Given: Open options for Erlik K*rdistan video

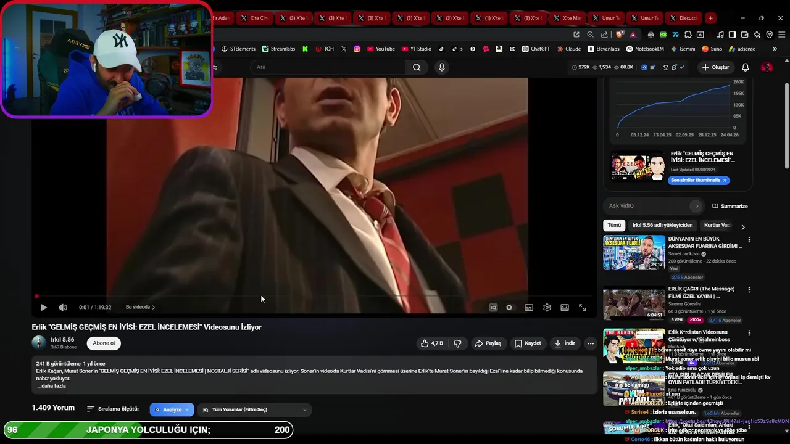Looking at the screenshot, I should [x=749, y=333].
